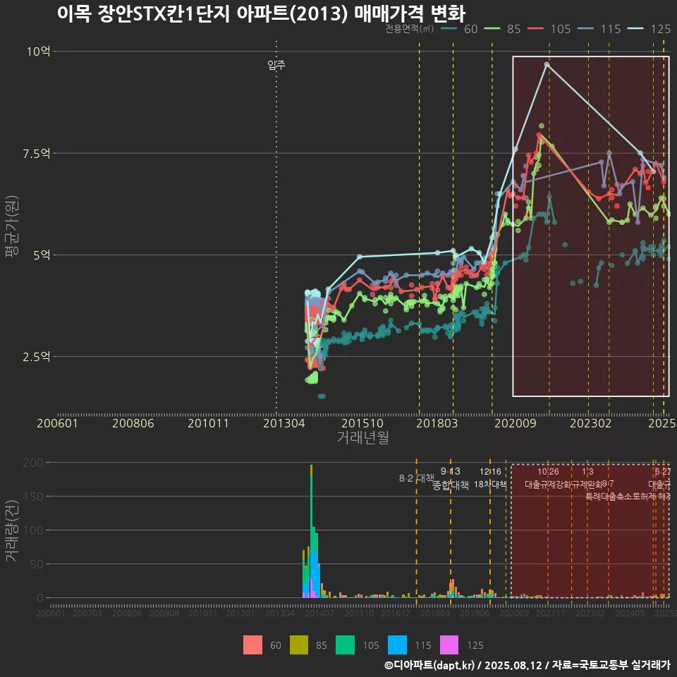Select the green 85㎡ line legend entry
The image size is (677, 677).
pyautogui.click(x=503, y=29)
